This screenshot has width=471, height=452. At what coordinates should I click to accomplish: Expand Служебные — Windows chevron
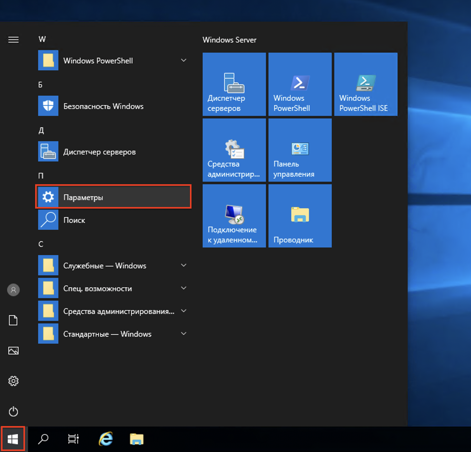184,265
